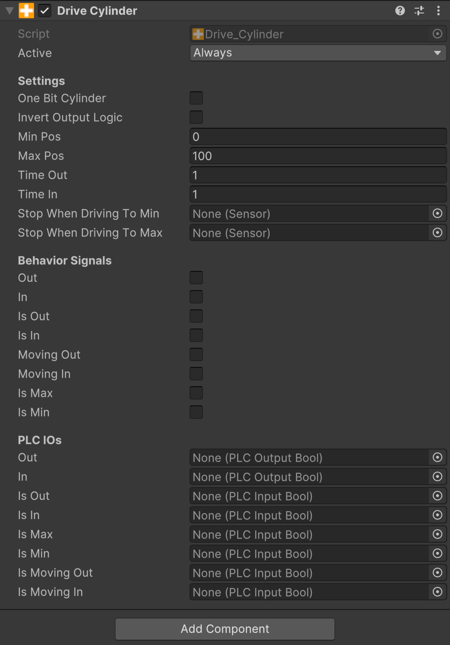This screenshot has width=450, height=645.
Task: Open object picker for Is Moving In
Action: (x=437, y=592)
